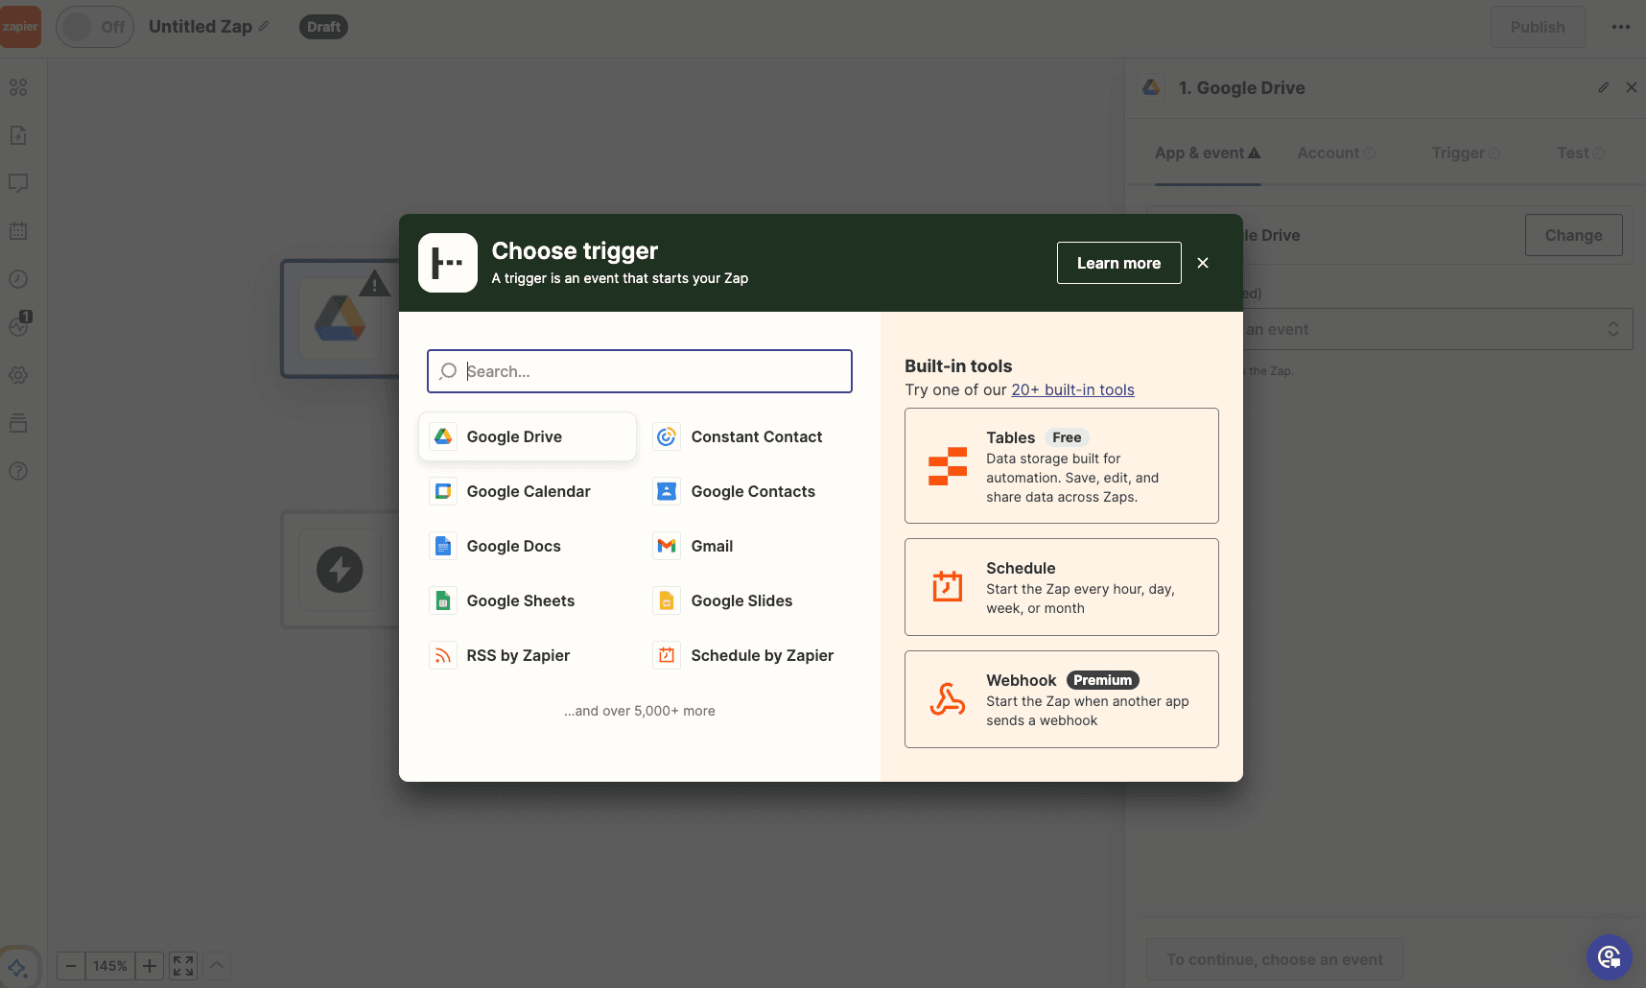Expand the three-dot menu near Publish

[1620, 27]
